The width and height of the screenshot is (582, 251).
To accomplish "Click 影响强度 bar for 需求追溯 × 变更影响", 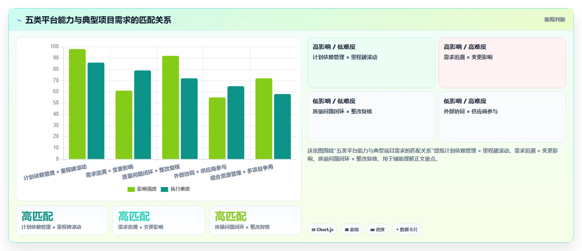I will [124, 125].
